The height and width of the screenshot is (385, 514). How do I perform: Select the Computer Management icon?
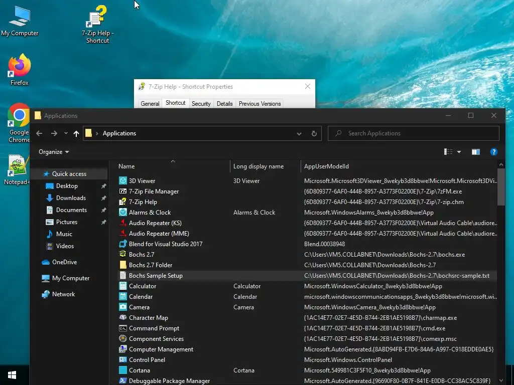tap(123, 349)
